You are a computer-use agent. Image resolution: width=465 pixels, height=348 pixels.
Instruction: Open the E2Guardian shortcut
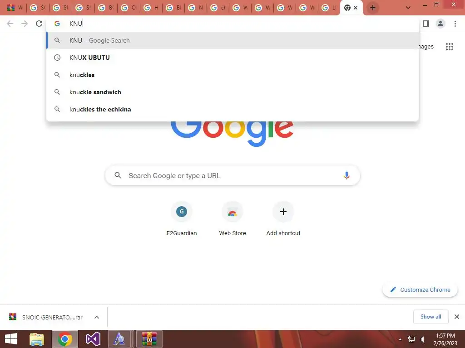pyautogui.click(x=182, y=218)
